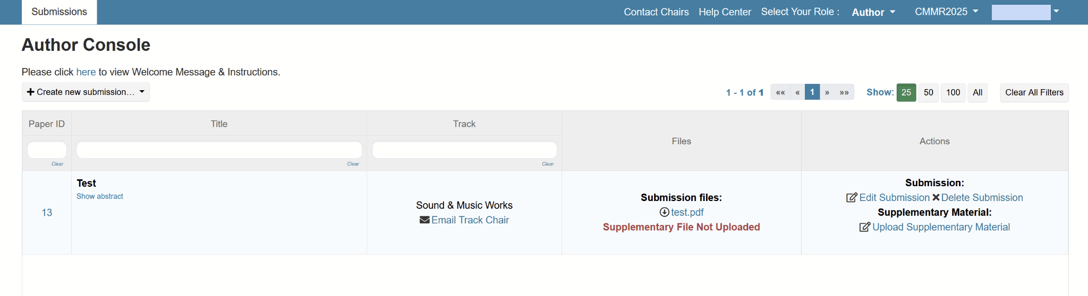Open the Submissions tab
Viewport: 1088px width, 296px height.
click(59, 12)
